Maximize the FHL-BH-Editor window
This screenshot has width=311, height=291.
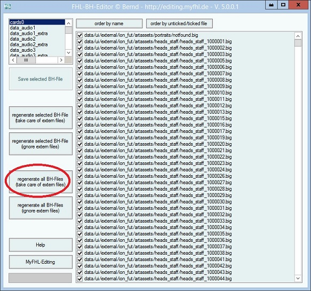pos(283,5)
